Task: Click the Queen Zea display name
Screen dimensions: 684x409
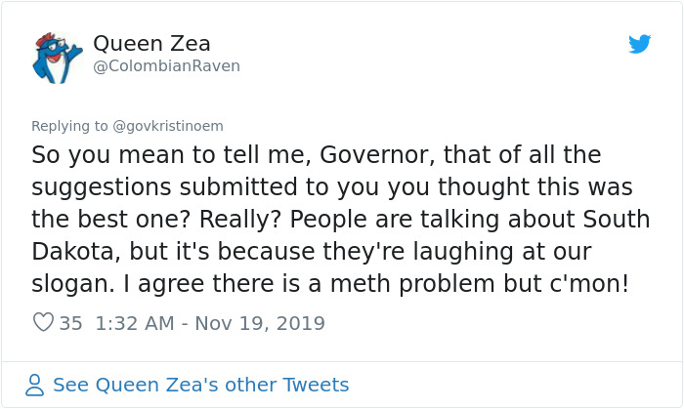Action: tap(151, 44)
